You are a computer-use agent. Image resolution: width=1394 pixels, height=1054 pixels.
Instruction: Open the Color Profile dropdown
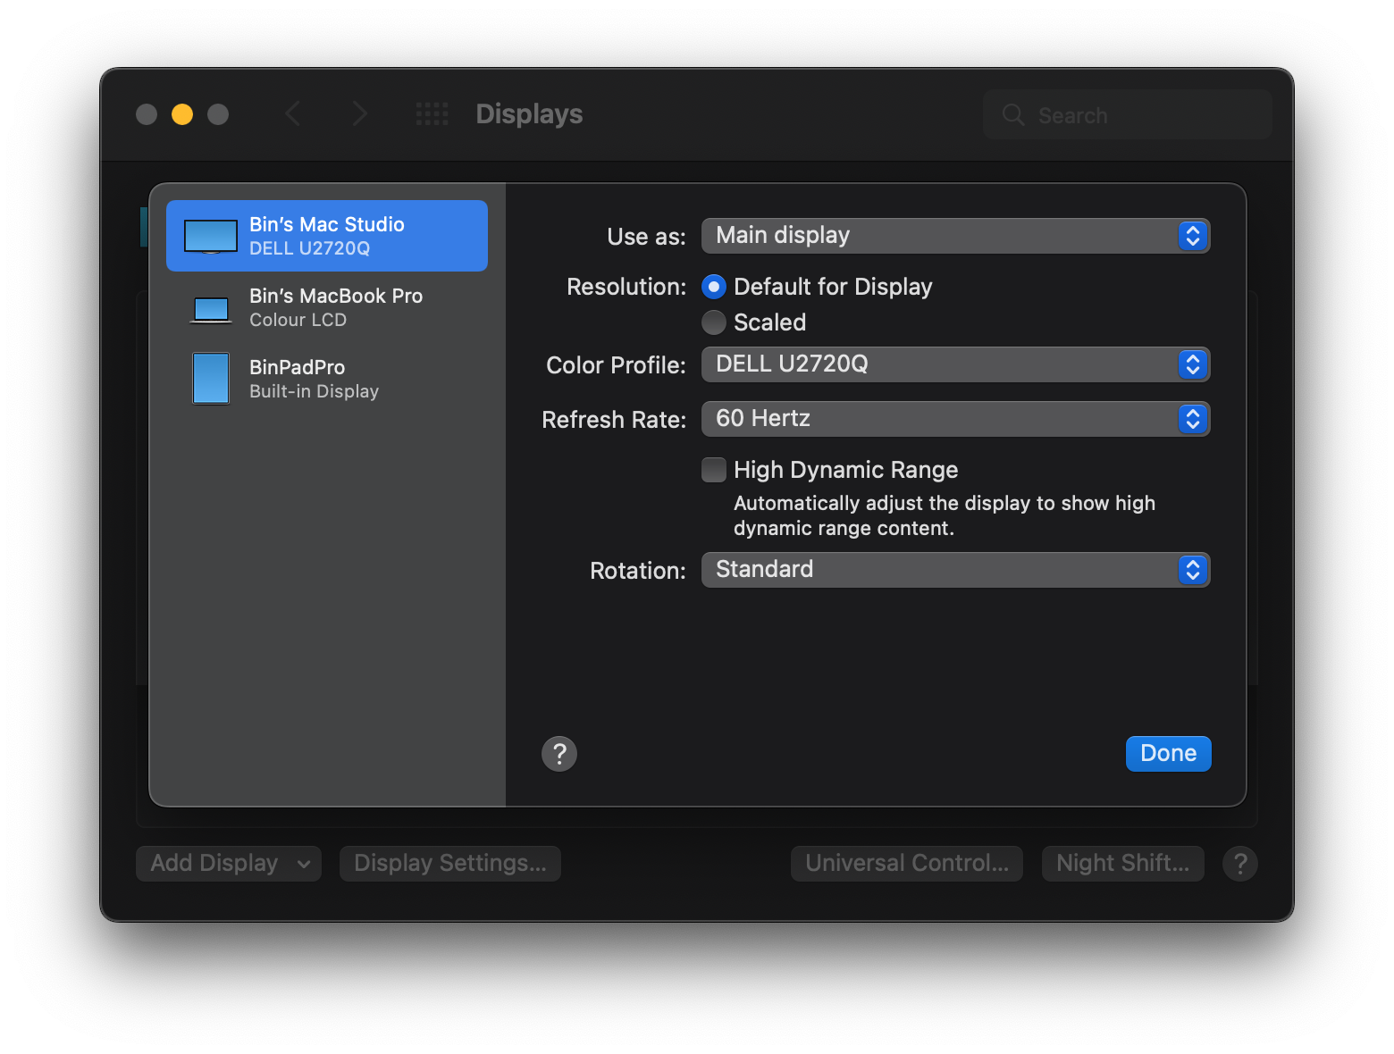[x=955, y=364]
